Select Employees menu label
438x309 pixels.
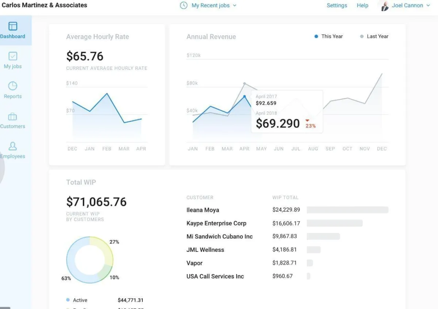[x=13, y=156]
